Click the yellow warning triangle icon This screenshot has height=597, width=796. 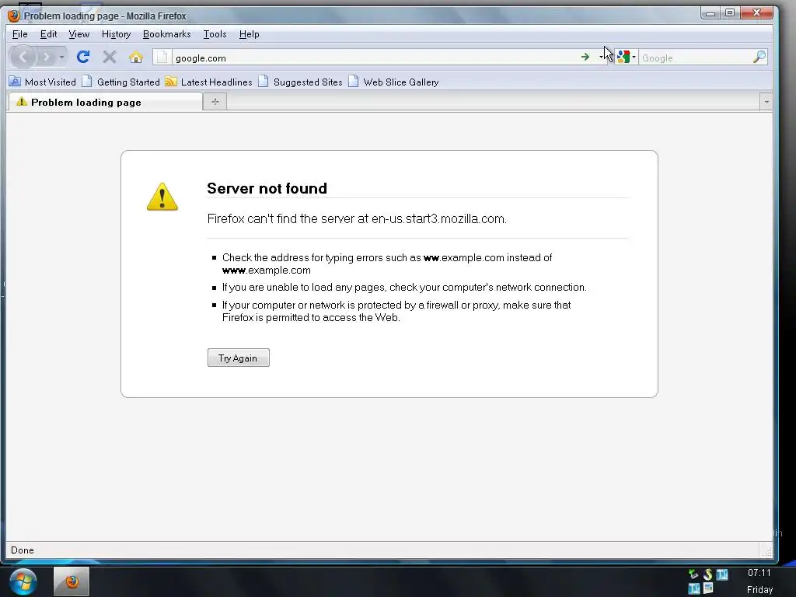click(x=162, y=197)
